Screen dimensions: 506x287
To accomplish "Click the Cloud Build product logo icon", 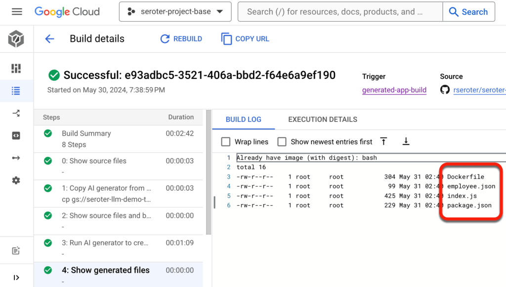I will pyautogui.click(x=16, y=39).
